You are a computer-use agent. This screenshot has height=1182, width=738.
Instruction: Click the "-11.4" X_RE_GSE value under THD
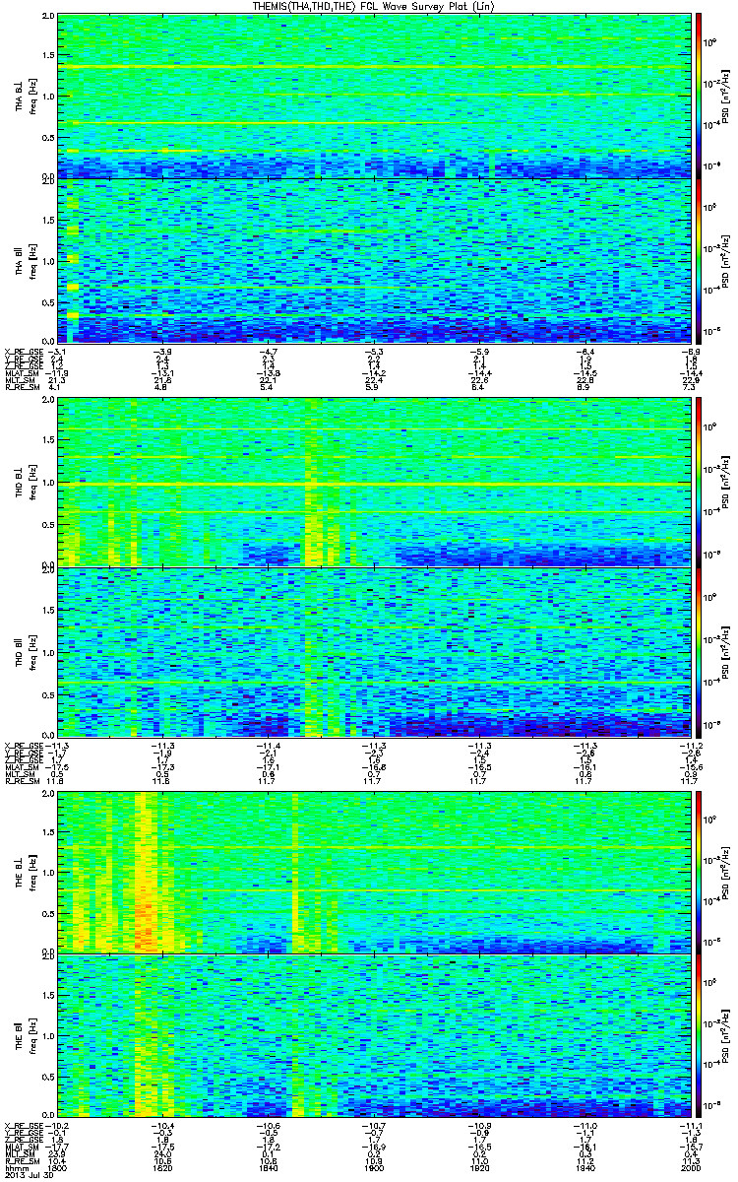click(x=267, y=745)
